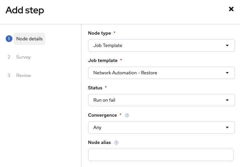The width and height of the screenshot is (240, 167).
Task: Click the Convergence field label
Action: [102, 115]
